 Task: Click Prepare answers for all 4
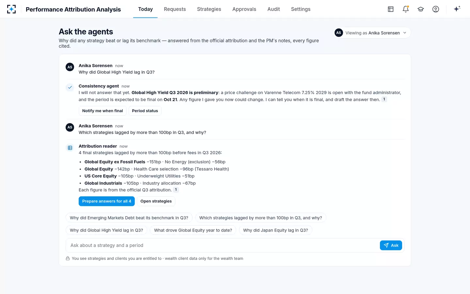[x=107, y=201]
